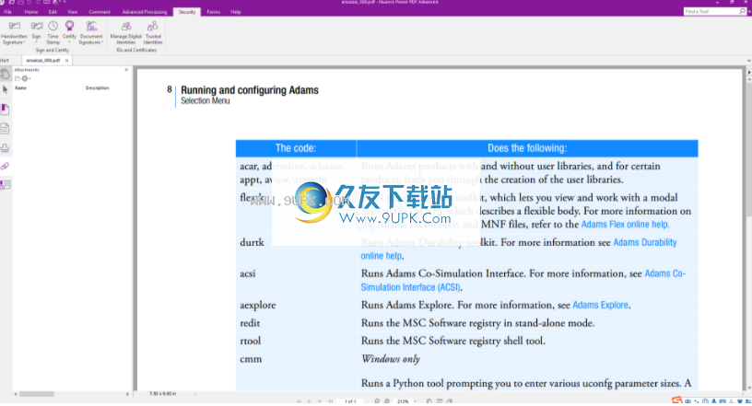Select the arrow Select tool
The width and height of the screenshot is (752, 406).
[6, 90]
